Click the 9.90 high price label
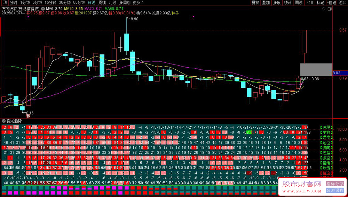Screen dimensions: 348x197 134,19
